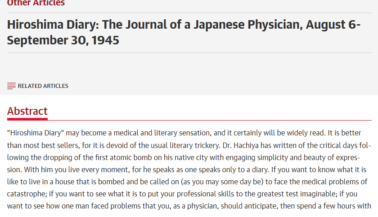Click "August 6-" at the headline's end

(x=333, y=25)
